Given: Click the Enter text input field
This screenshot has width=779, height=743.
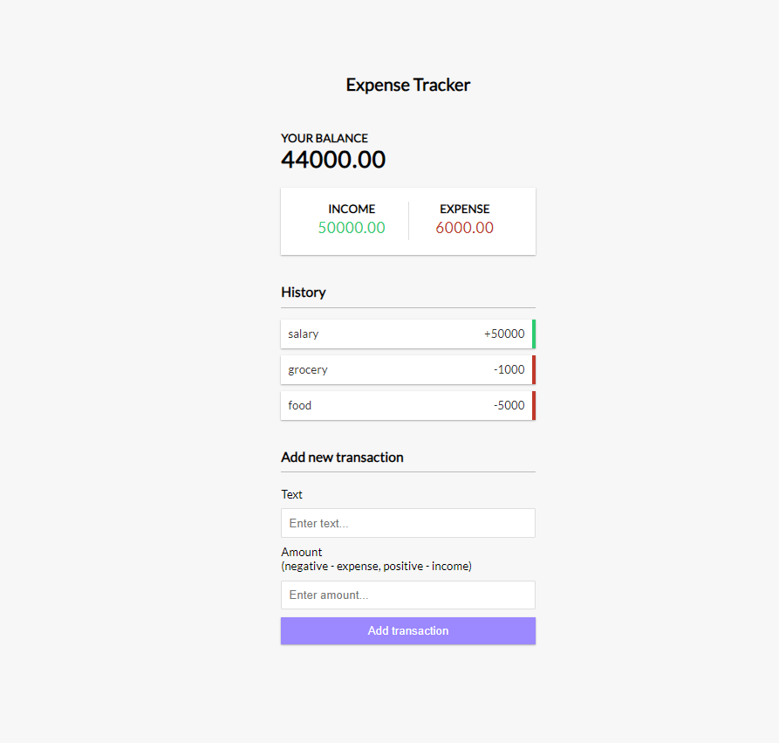Looking at the screenshot, I should click(407, 523).
